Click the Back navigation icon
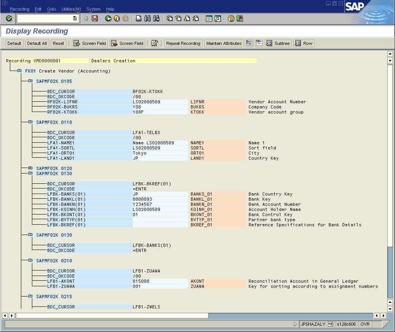 (108, 18)
